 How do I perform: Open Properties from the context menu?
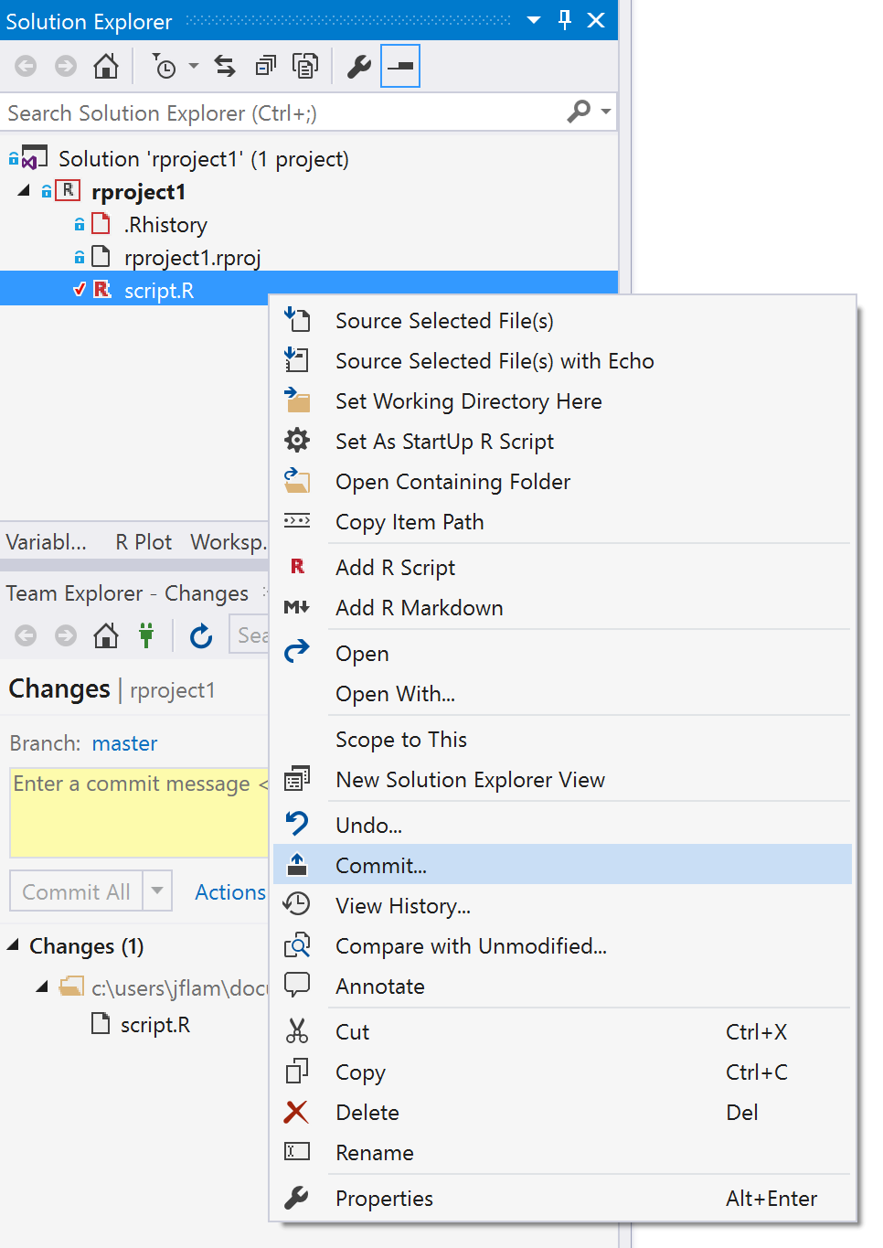point(562,1199)
